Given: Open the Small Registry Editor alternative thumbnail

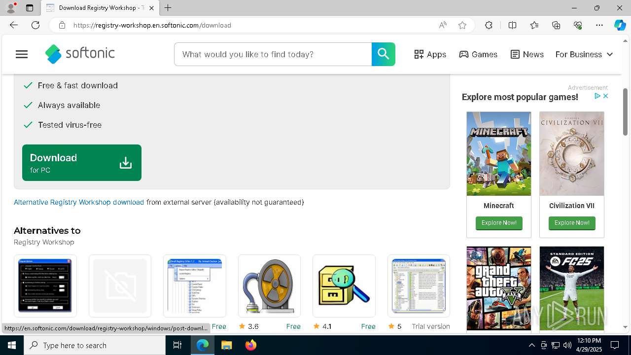Looking at the screenshot, I should tap(195, 286).
